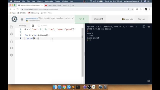
Task: Click the editor vertical scrollbar
Action: click(x=82, y=52)
